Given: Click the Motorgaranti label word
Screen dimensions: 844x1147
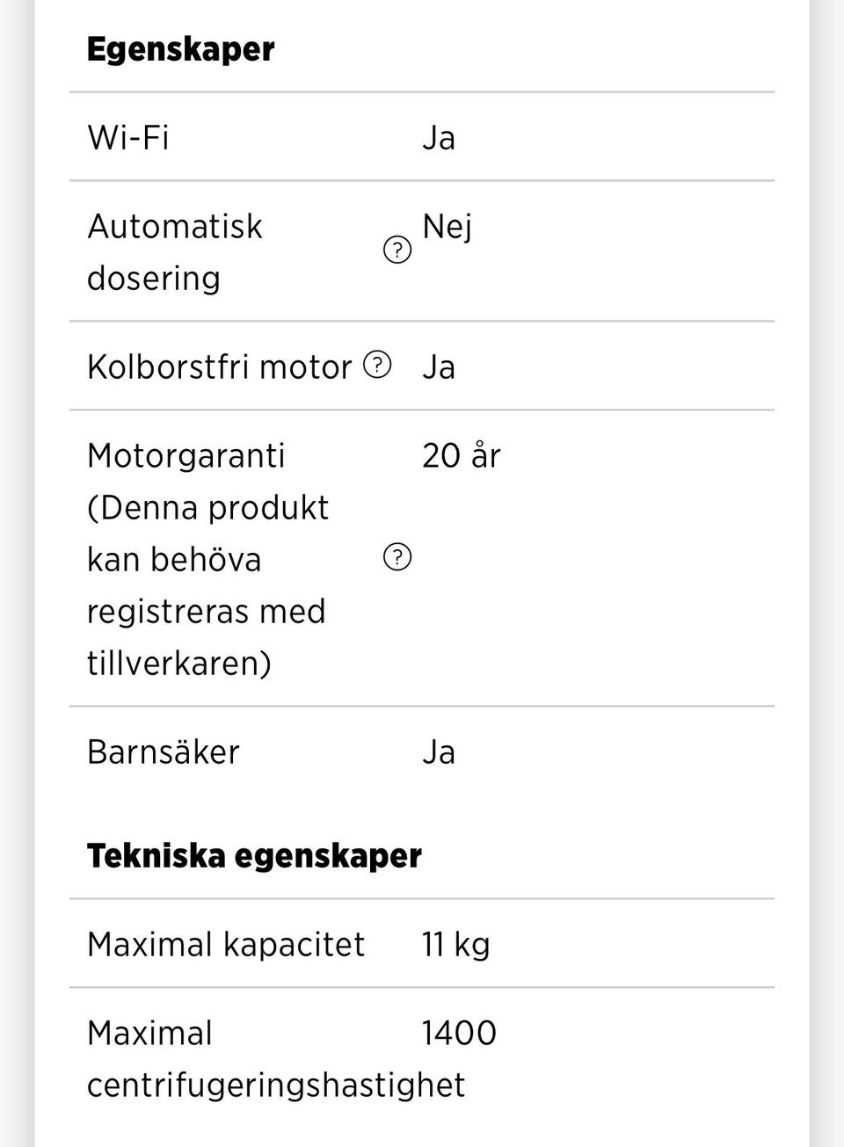Looking at the screenshot, I should point(186,455).
